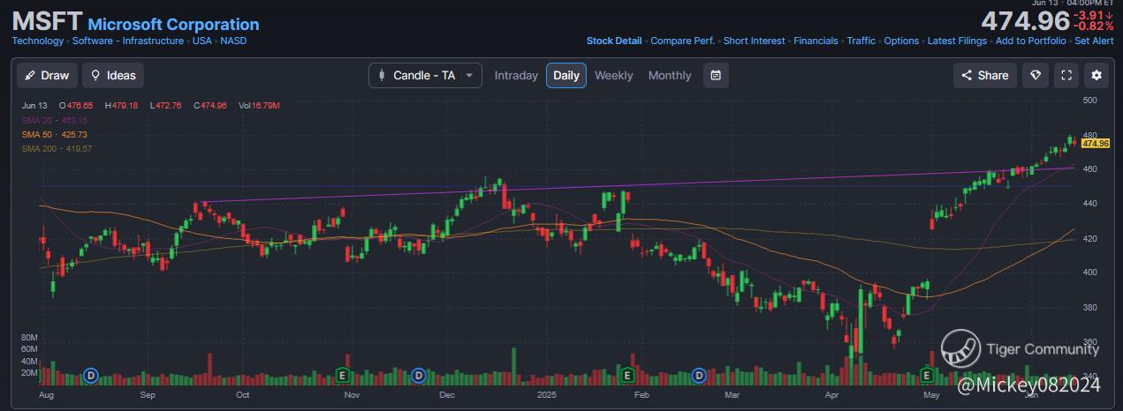The image size is (1123, 411).
Task: Open the Technology sector link
Action: click(38, 41)
